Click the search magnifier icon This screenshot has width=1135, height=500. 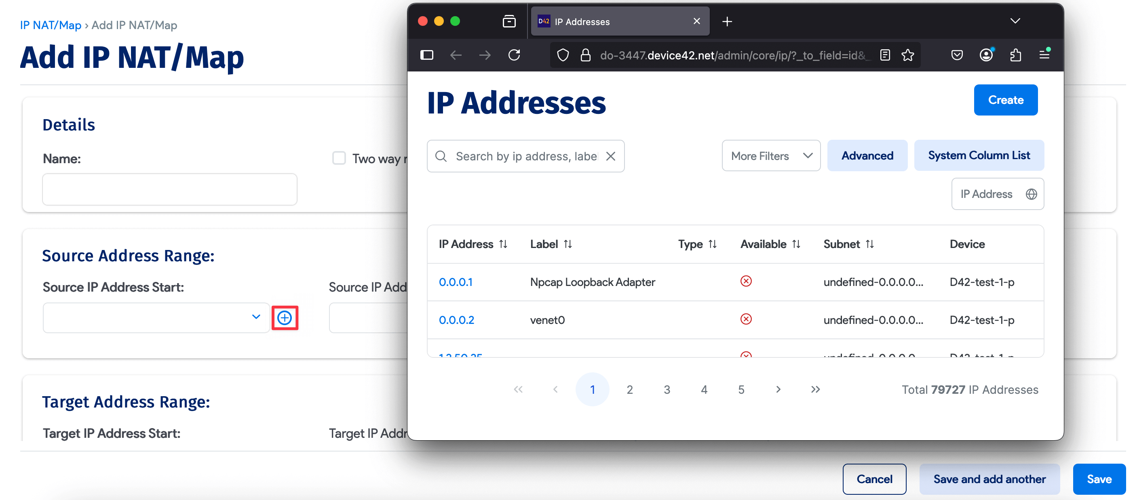(x=441, y=156)
